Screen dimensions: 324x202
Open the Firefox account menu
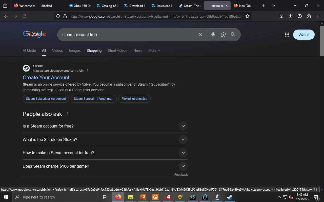coord(300,16)
